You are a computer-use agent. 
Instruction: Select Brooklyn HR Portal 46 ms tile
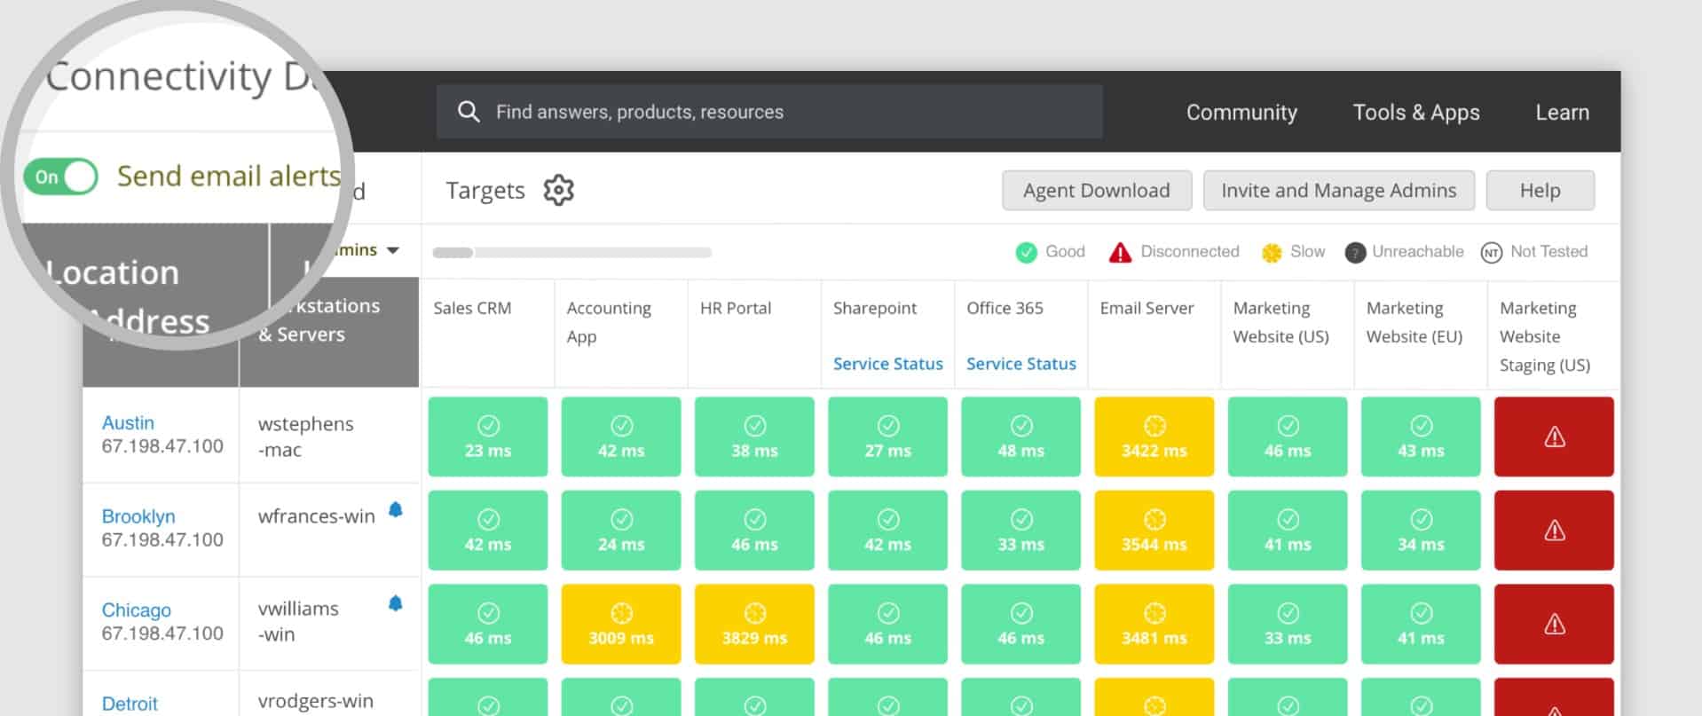754,531
